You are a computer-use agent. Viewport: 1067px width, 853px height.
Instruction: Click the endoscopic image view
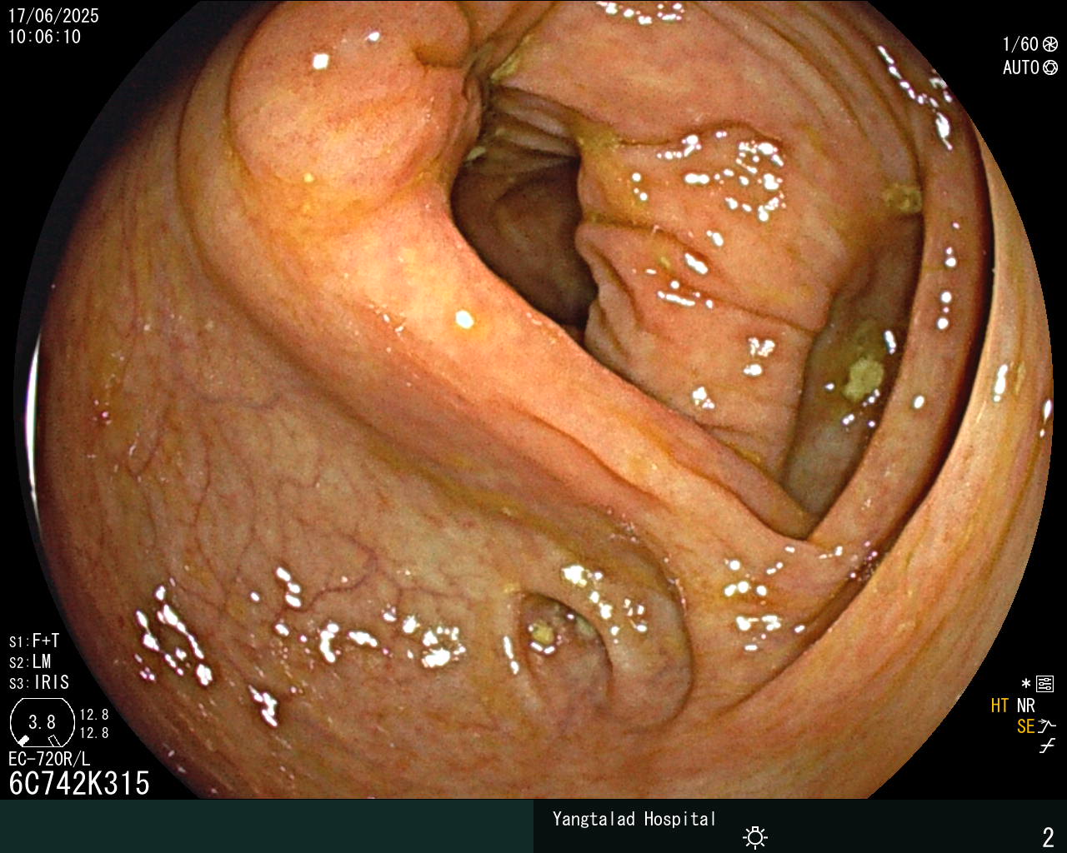(x=533, y=400)
